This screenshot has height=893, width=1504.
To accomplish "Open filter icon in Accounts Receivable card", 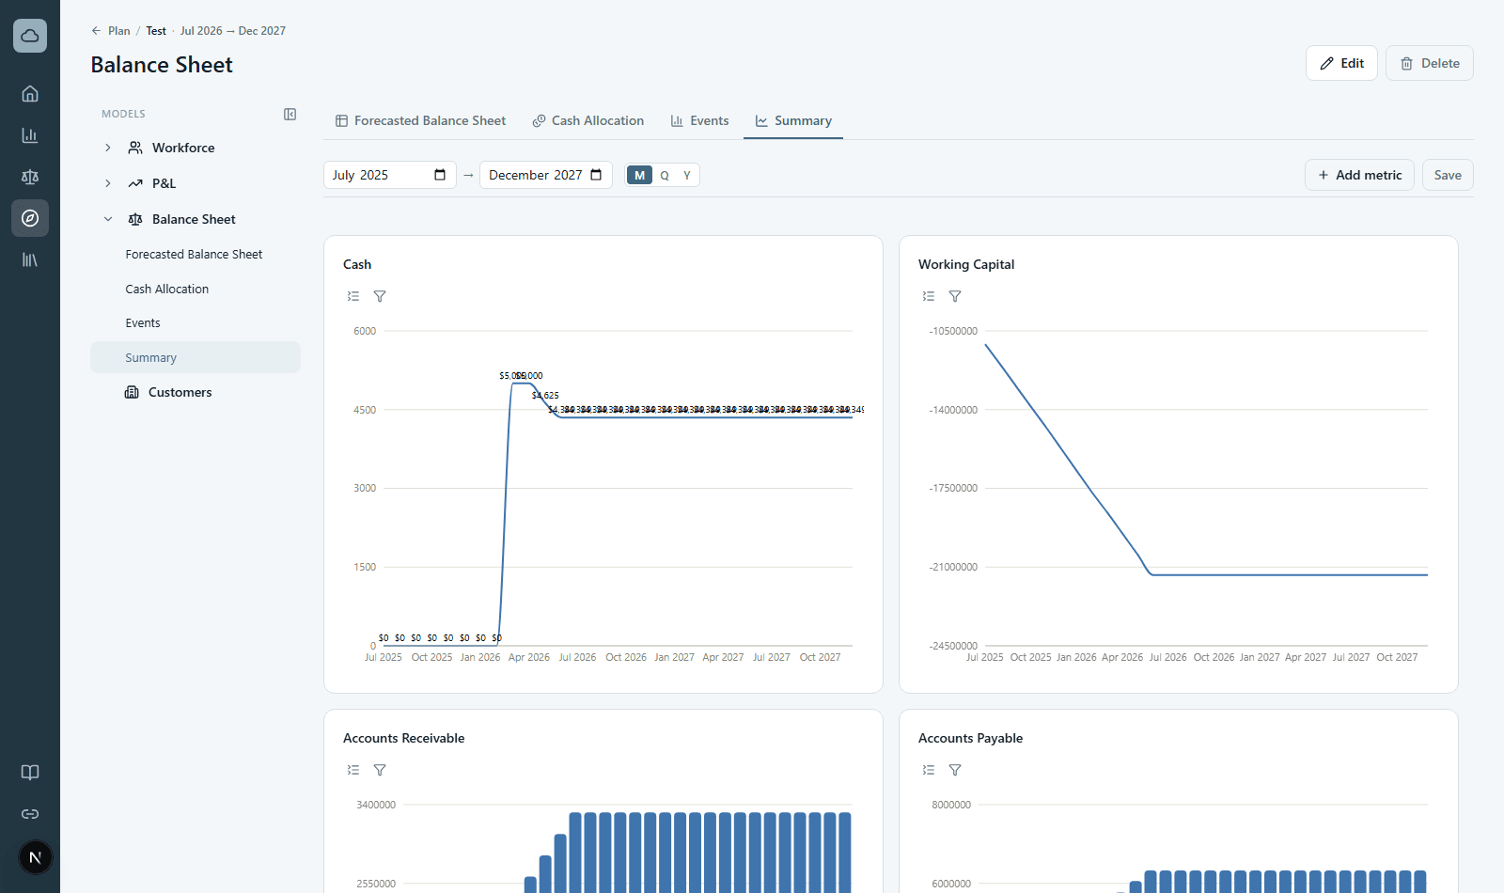I will (x=380, y=770).
